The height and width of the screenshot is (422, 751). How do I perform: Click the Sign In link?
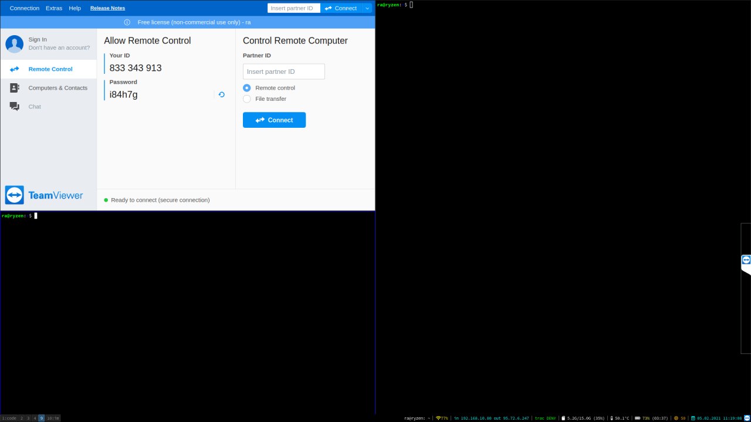(38, 39)
